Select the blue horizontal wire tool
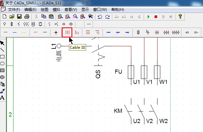This screenshot has height=132, width=203. pos(109,32)
